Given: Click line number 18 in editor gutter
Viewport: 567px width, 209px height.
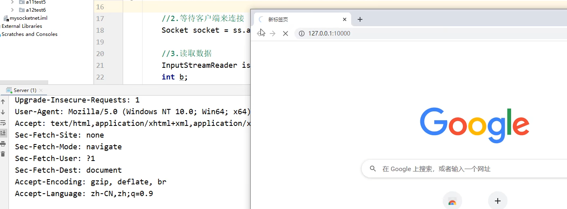Looking at the screenshot, I should (100, 30).
